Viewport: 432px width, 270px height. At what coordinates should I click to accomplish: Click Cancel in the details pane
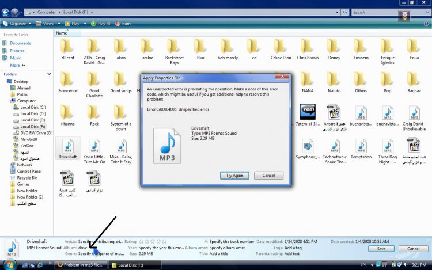tap(413, 249)
